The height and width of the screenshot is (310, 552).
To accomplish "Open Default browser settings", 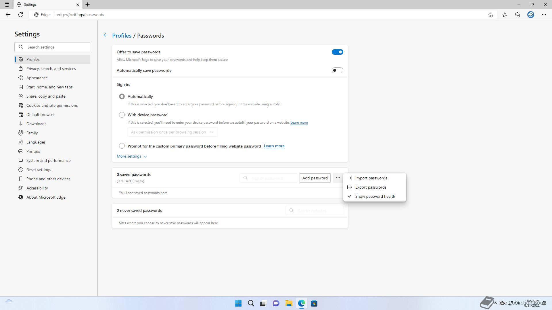I will [52, 115].
